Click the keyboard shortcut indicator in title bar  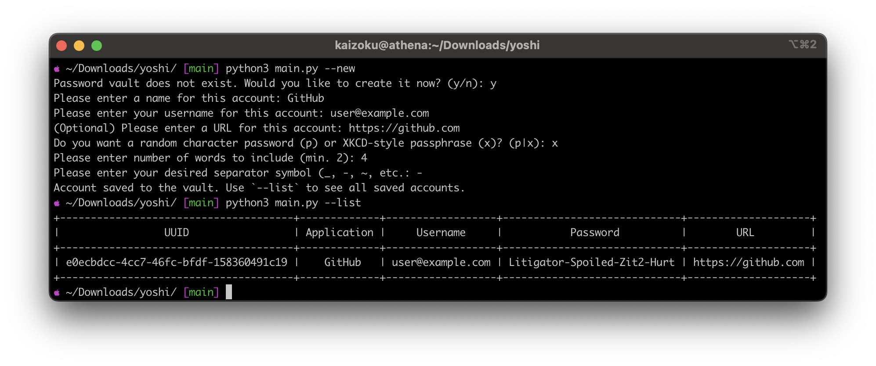click(x=803, y=44)
